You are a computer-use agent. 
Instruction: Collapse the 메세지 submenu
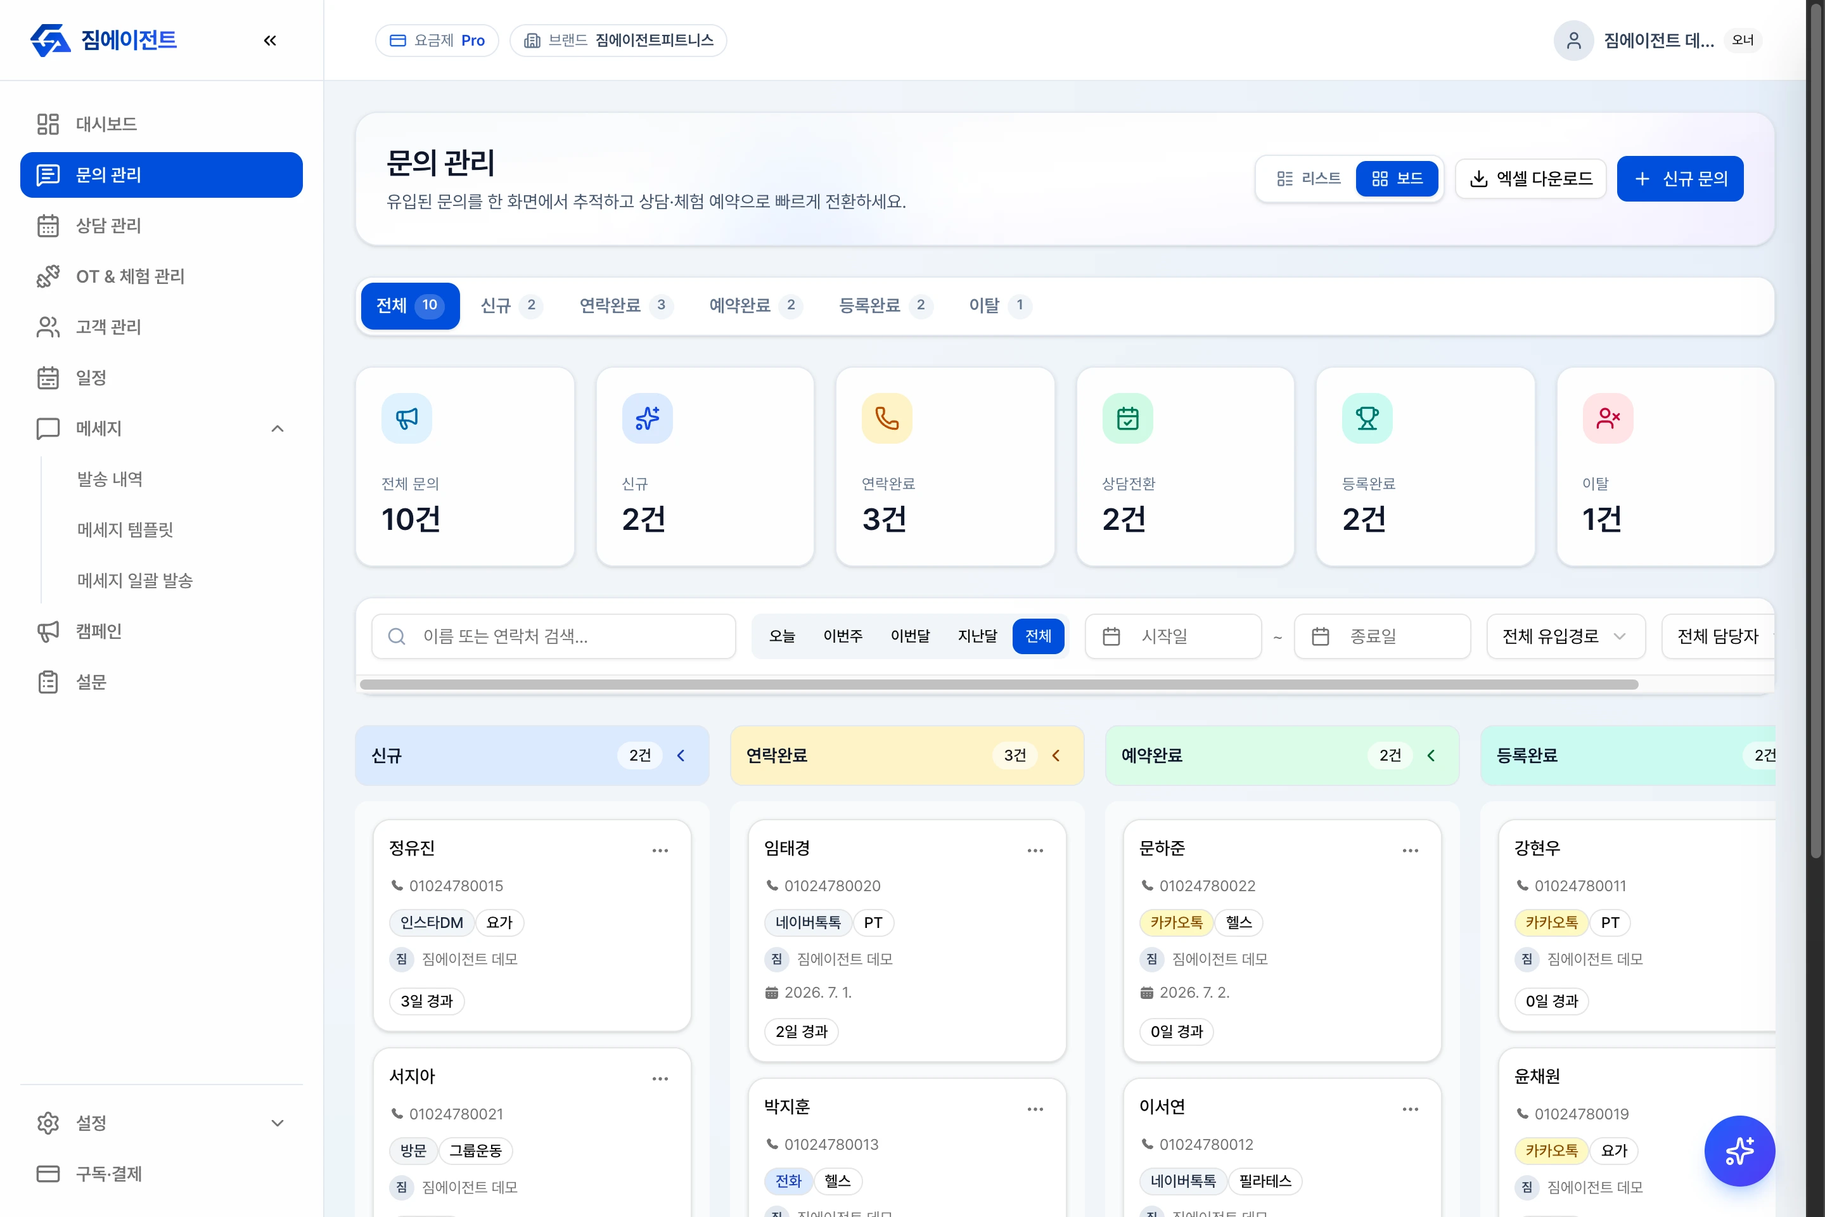point(278,428)
